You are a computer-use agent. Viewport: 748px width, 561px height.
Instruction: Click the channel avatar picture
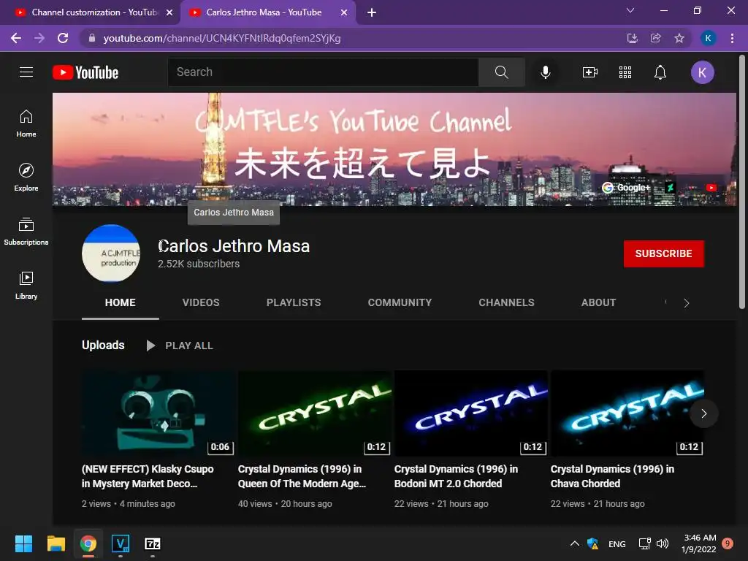111,253
